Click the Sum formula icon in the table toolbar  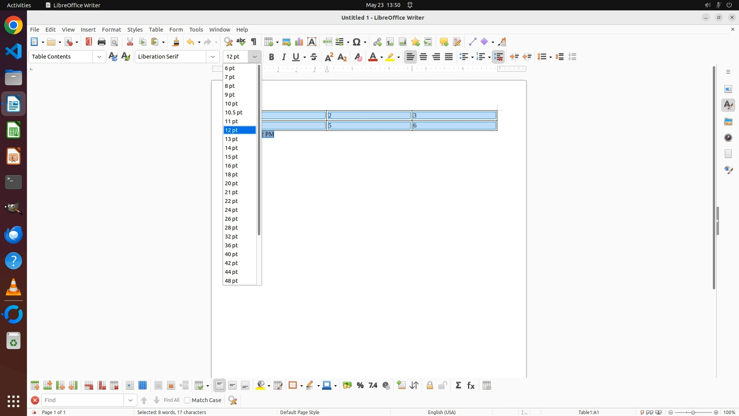pos(458,386)
